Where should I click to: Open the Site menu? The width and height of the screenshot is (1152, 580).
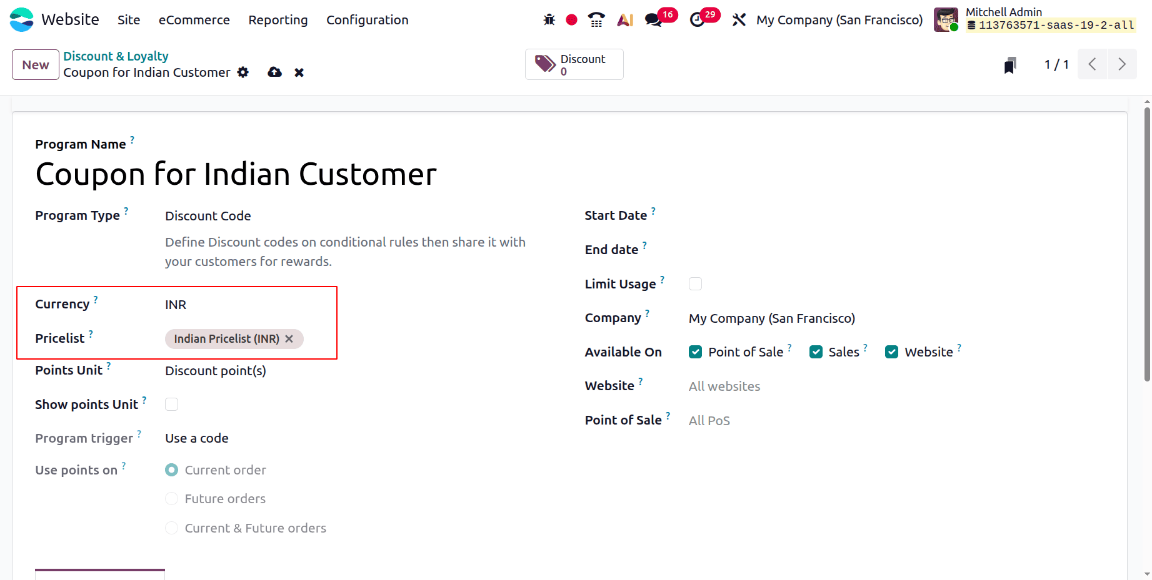[129, 20]
